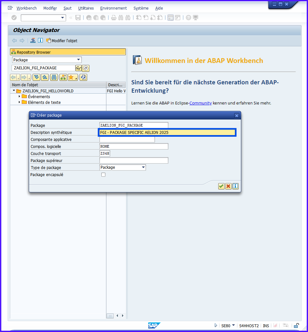Click the Modifier l'objet button

point(62,41)
